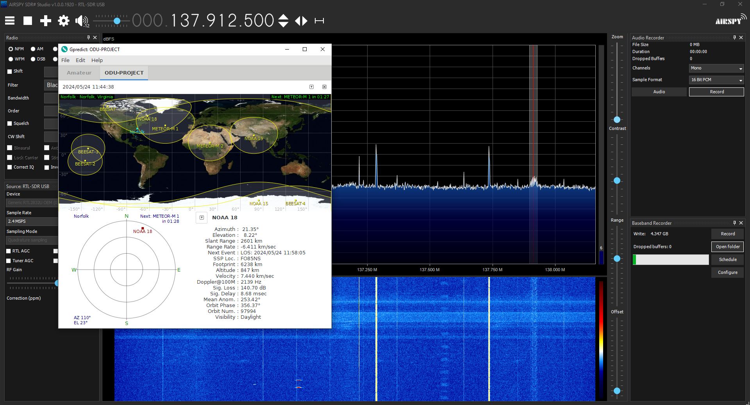The image size is (750, 405).
Task: Open Gpredict Edit menu
Action: pyautogui.click(x=80, y=60)
